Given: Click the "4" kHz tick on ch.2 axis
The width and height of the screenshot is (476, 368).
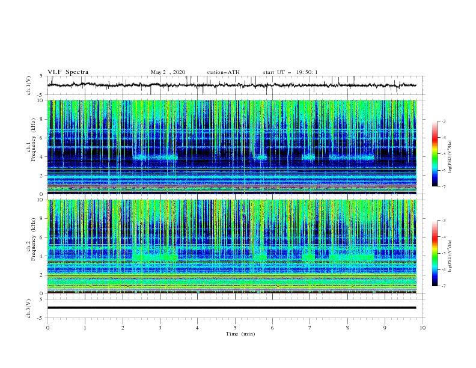Looking at the screenshot, I should coord(43,256).
